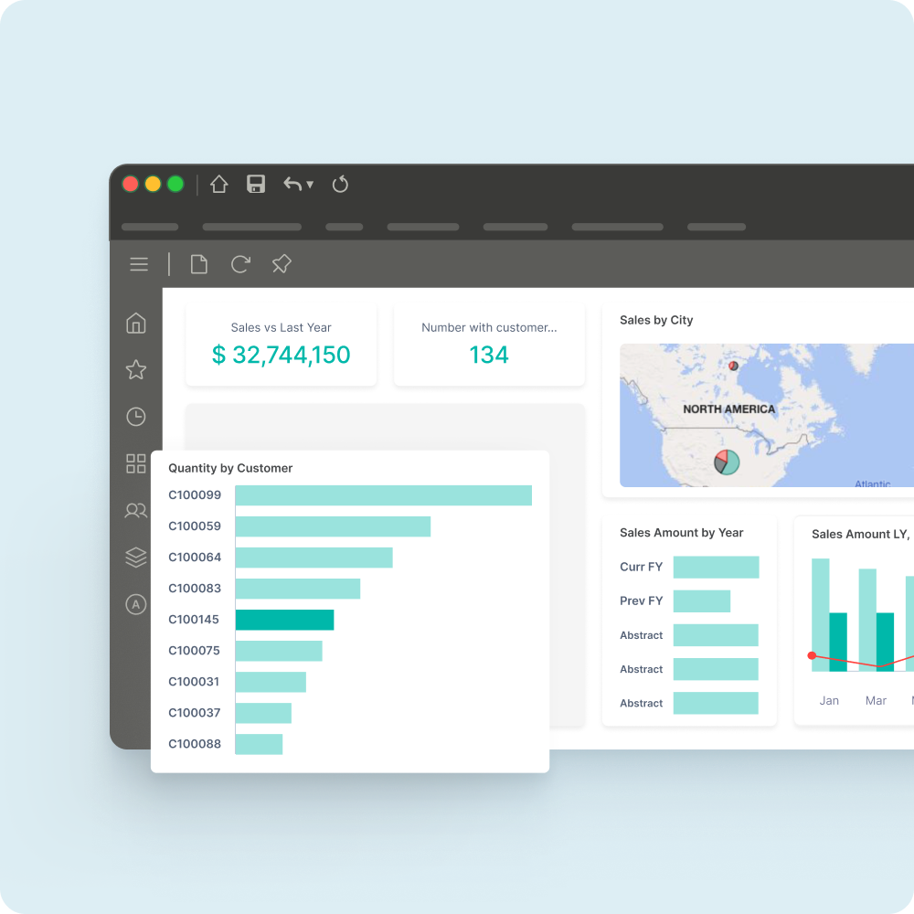Select the Sales by City chart title
The width and height of the screenshot is (914, 914).
[656, 320]
